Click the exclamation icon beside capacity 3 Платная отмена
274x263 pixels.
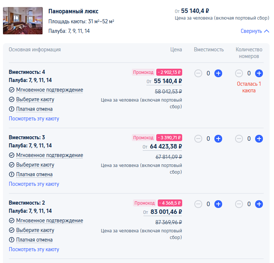(x=11, y=174)
